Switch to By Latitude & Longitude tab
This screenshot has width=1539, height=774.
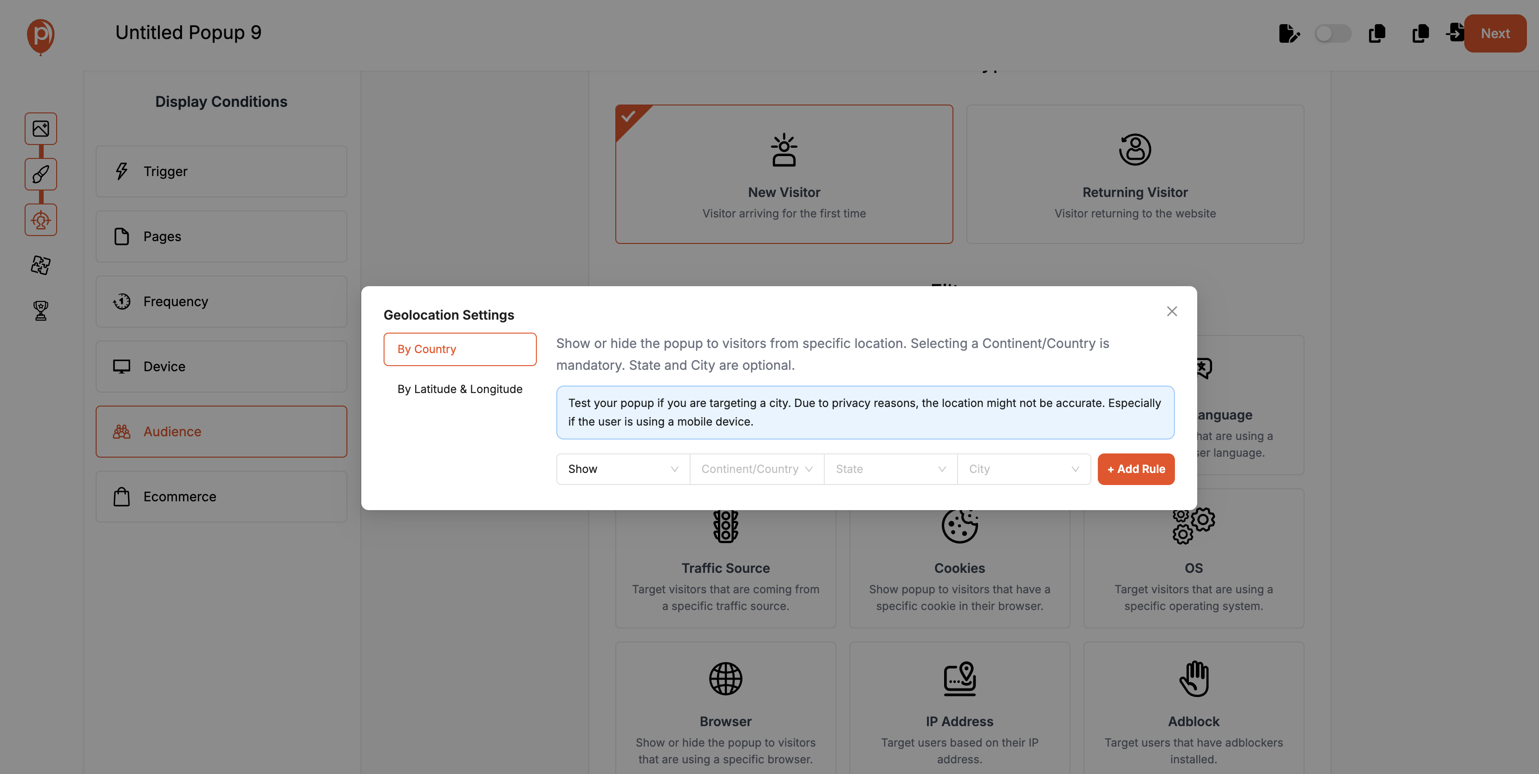pyautogui.click(x=459, y=388)
